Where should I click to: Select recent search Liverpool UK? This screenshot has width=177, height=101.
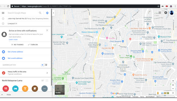coord(25,23)
